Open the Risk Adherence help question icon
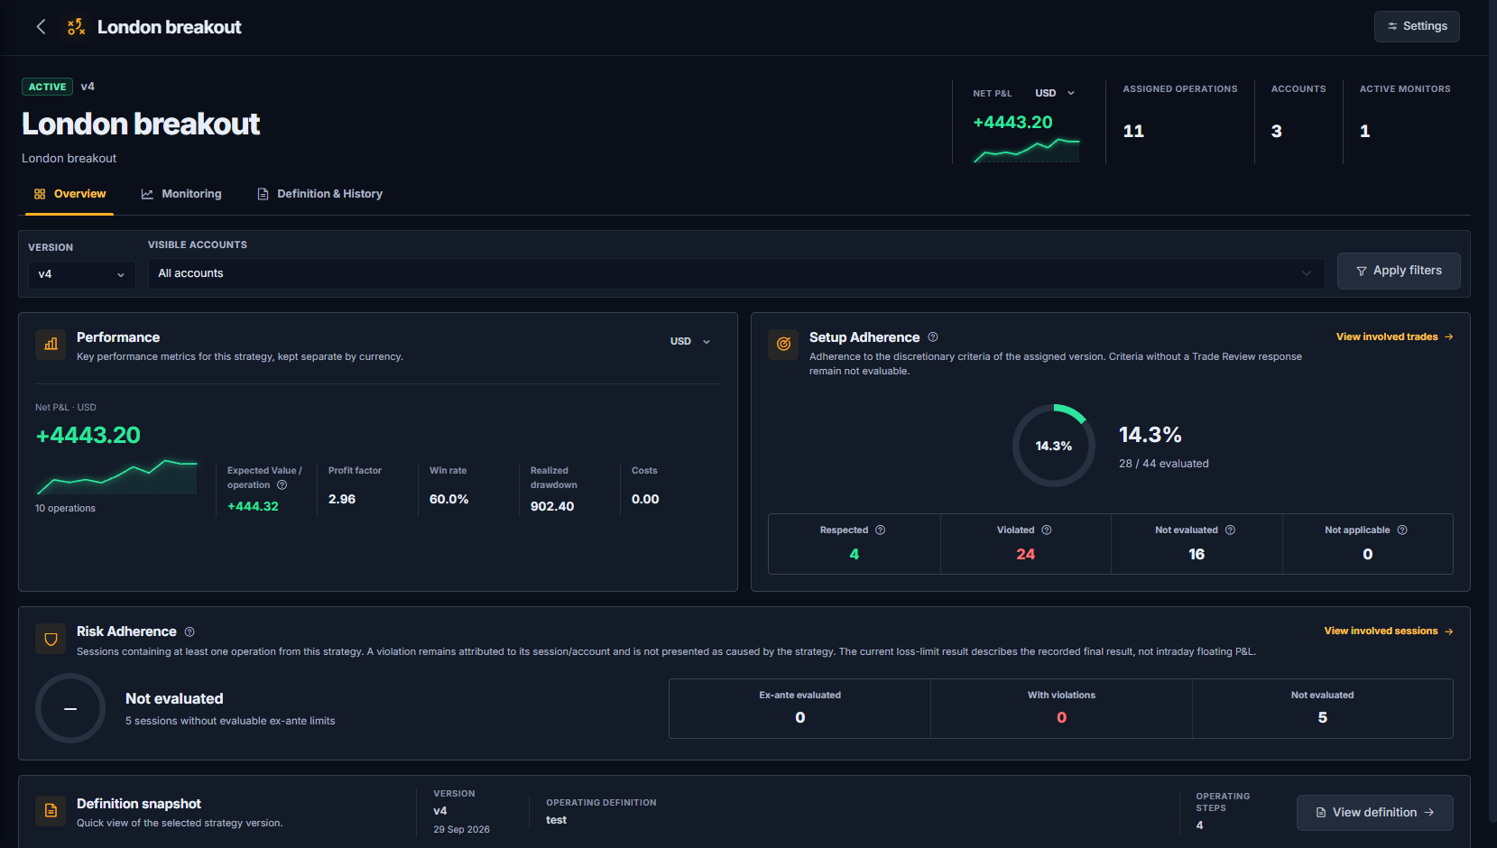 tap(189, 631)
